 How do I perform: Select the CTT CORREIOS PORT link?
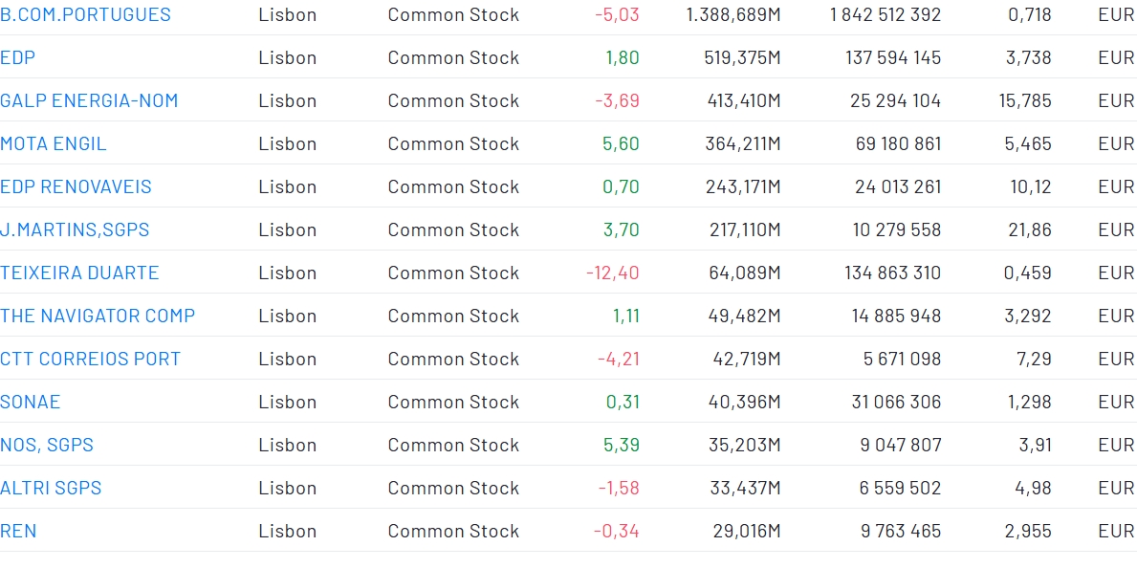click(x=90, y=360)
